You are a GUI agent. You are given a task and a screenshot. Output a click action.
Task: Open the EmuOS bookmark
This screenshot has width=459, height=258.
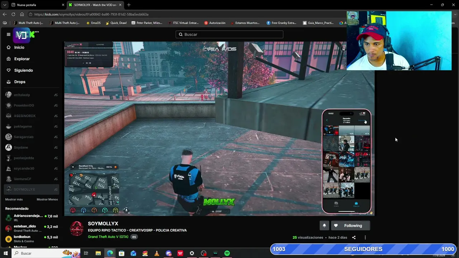click(x=93, y=23)
